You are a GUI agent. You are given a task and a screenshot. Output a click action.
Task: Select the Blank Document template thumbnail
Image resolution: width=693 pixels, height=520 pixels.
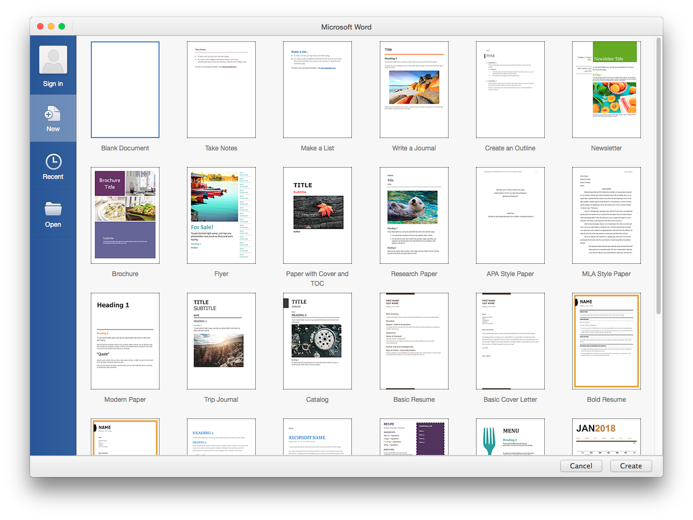[x=125, y=90]
